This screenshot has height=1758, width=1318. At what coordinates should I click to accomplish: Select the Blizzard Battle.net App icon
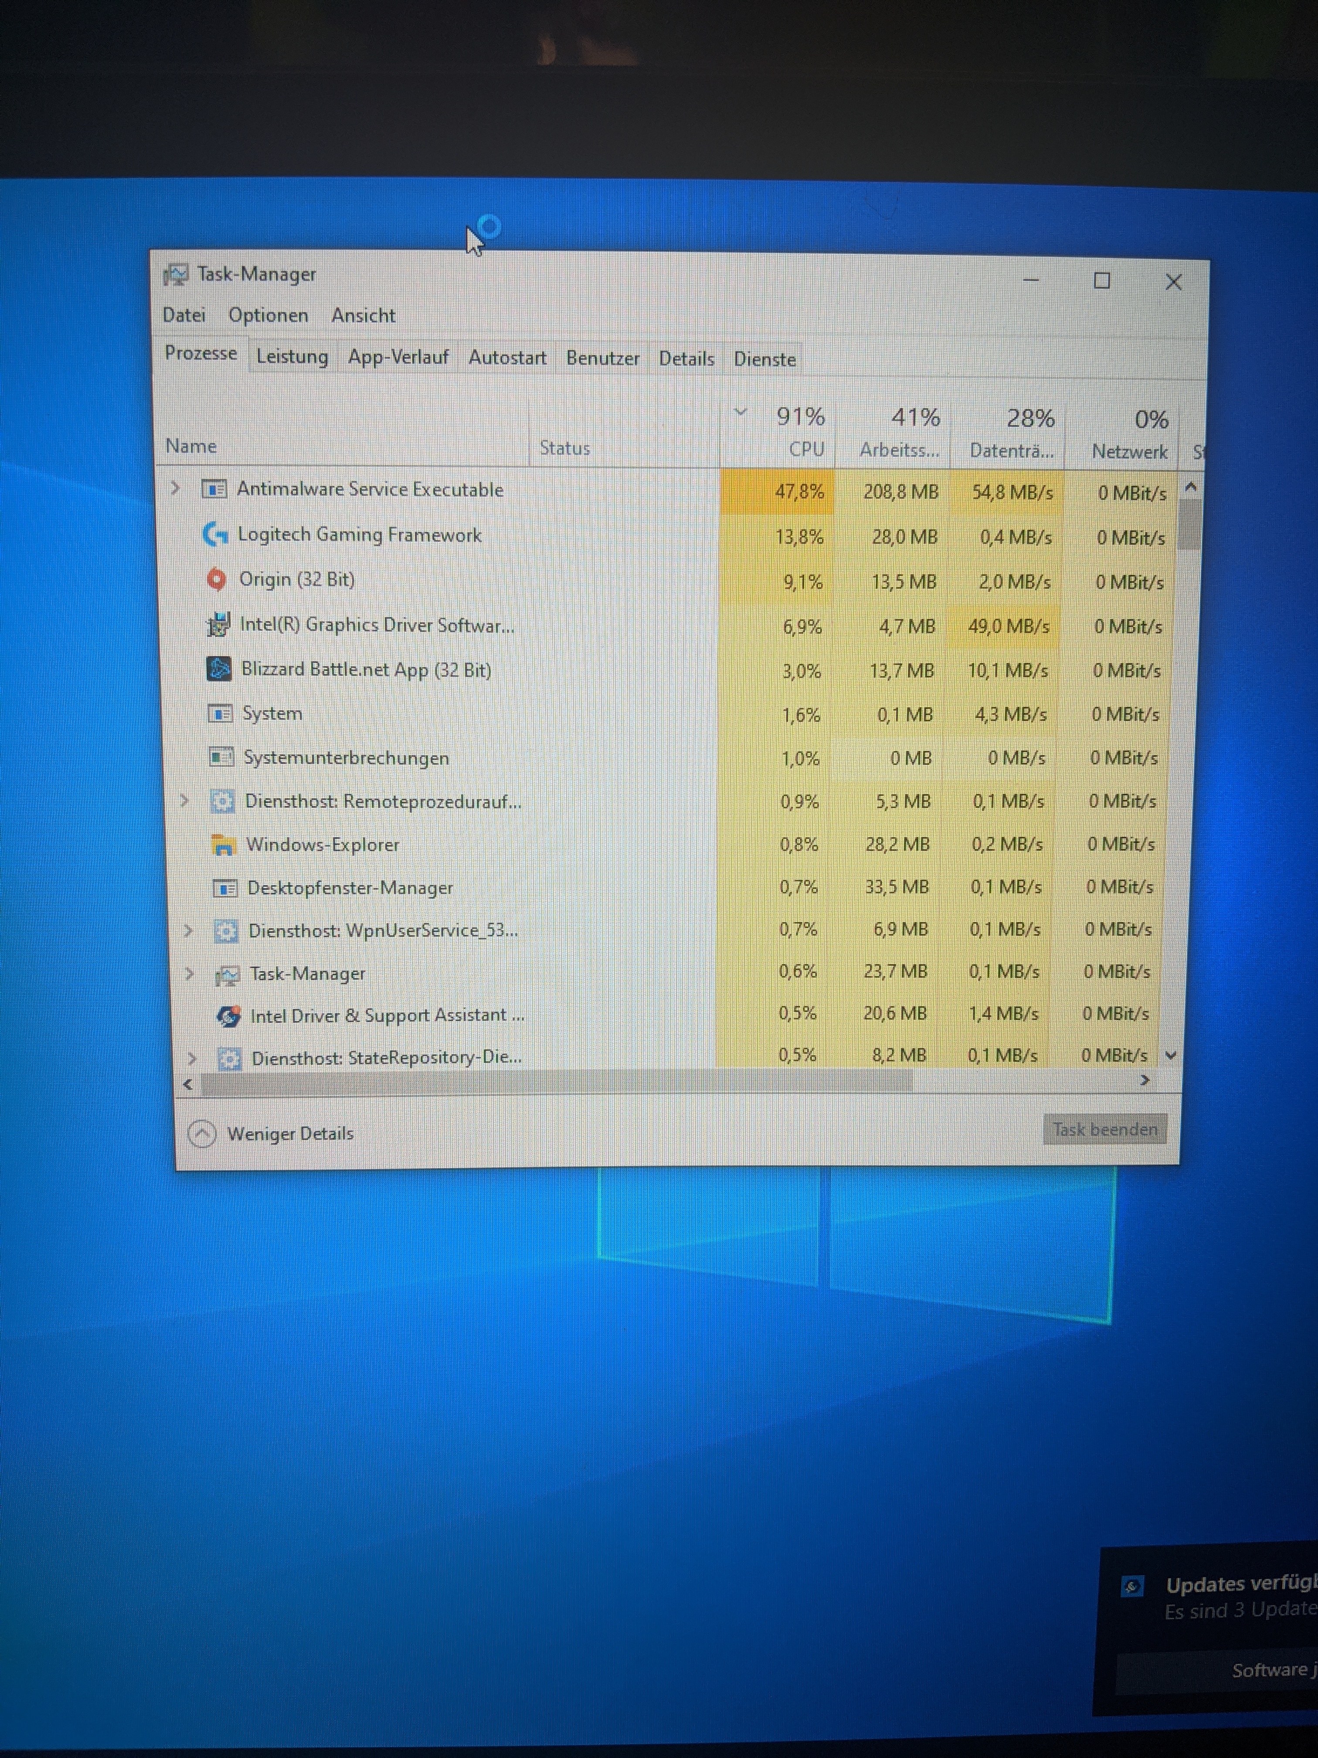(x=218, y=669)
